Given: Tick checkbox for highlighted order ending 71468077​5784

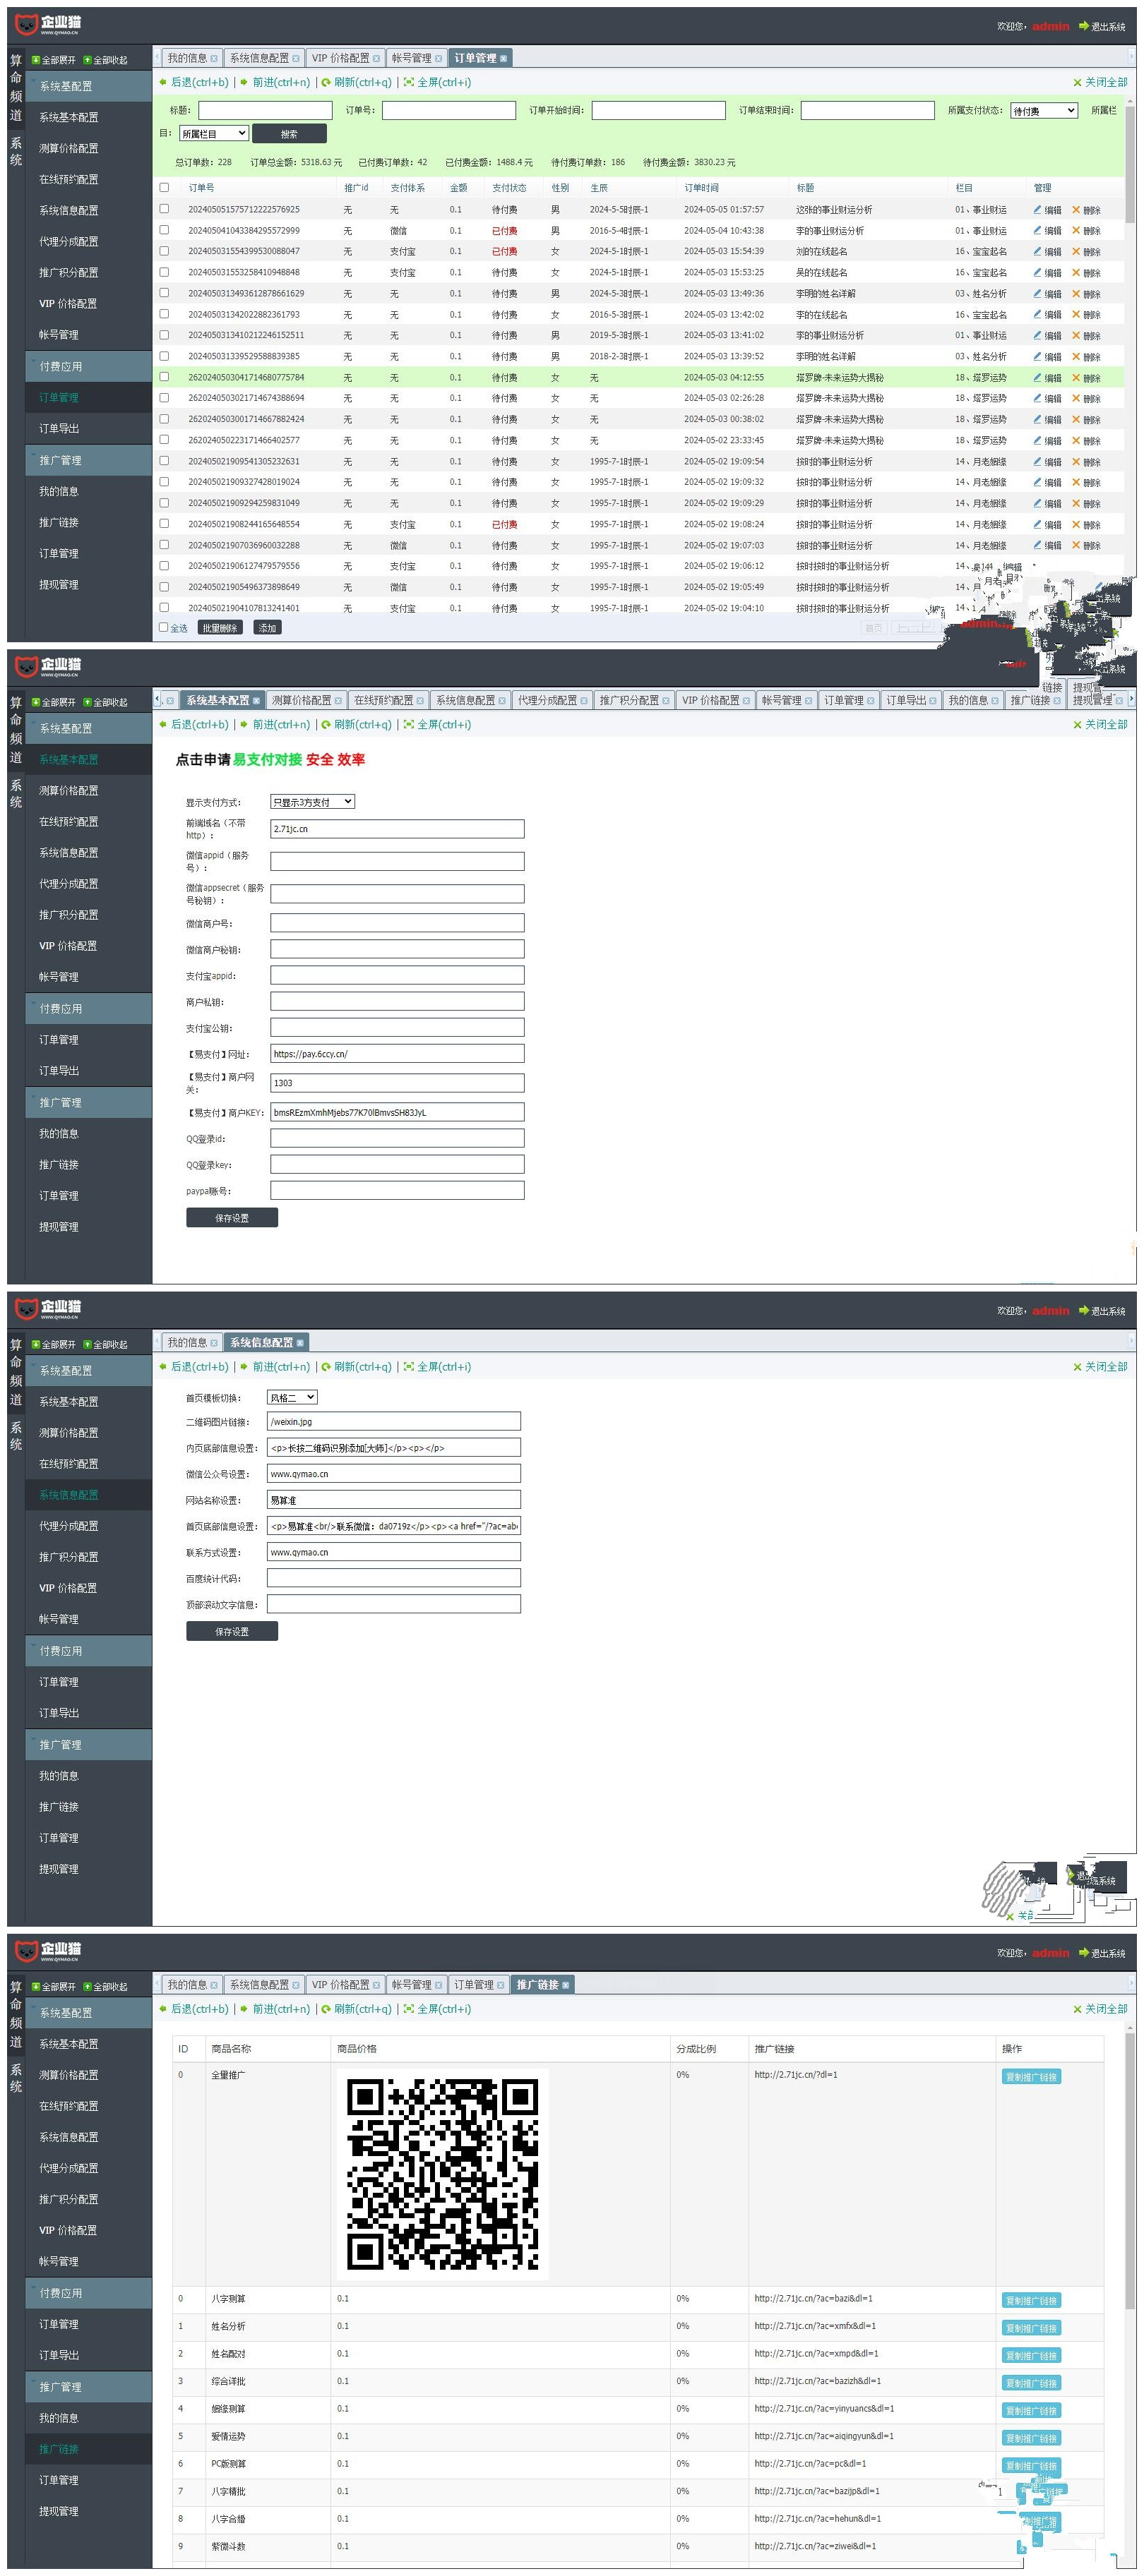Looking at the screenshot, I should coord(164,377).
